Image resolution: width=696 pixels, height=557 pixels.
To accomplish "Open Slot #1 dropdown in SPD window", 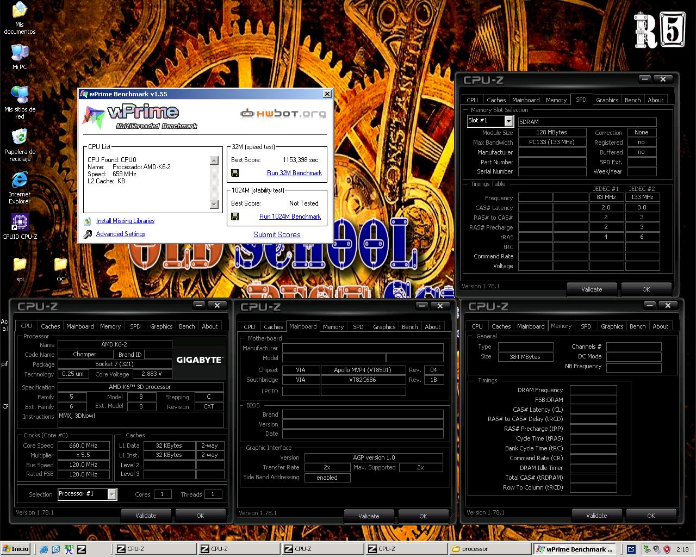I will click(x=508, y=121).
